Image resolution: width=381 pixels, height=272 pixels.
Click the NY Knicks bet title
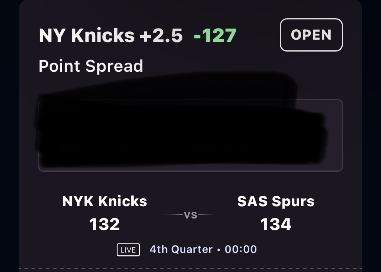(87, 36)
